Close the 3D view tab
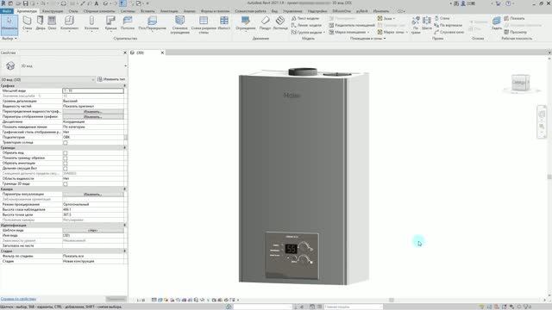 [x=162, y=53]
